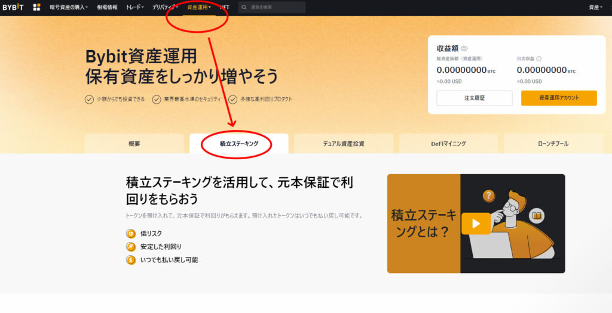Screen dimensions: 612x313
Task: Click the 収益額 heading text
Action: click(x=447, y=49)
